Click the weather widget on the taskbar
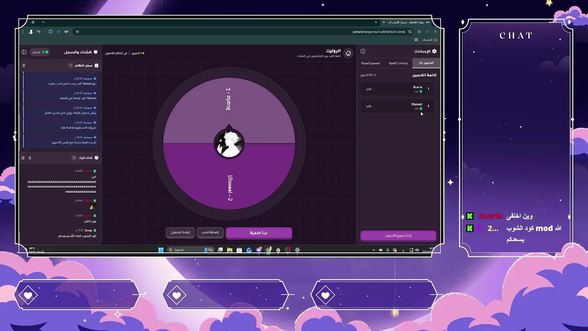 pyautogui.click(x=37, y=250)
